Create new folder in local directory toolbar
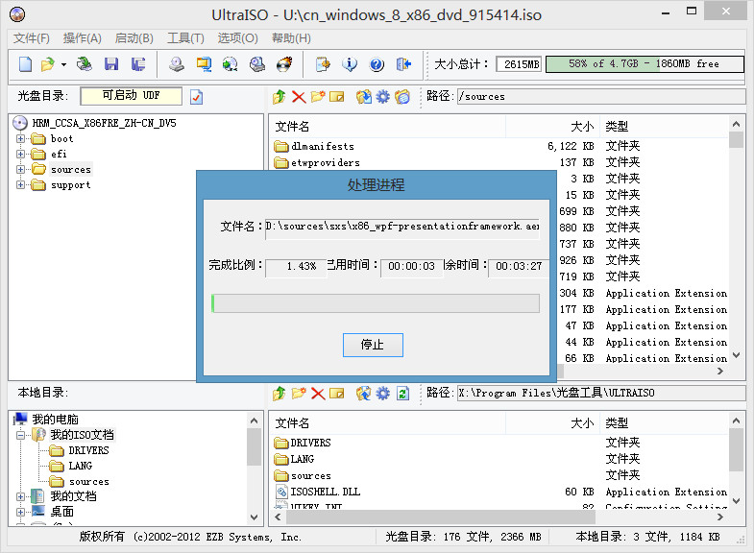The width and height of the screenshot is (754, 553). [x=299, y=394]
